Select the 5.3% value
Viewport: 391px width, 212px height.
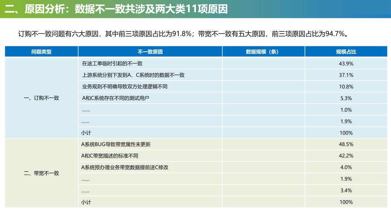pyautogui.click(x=346, y=98)
